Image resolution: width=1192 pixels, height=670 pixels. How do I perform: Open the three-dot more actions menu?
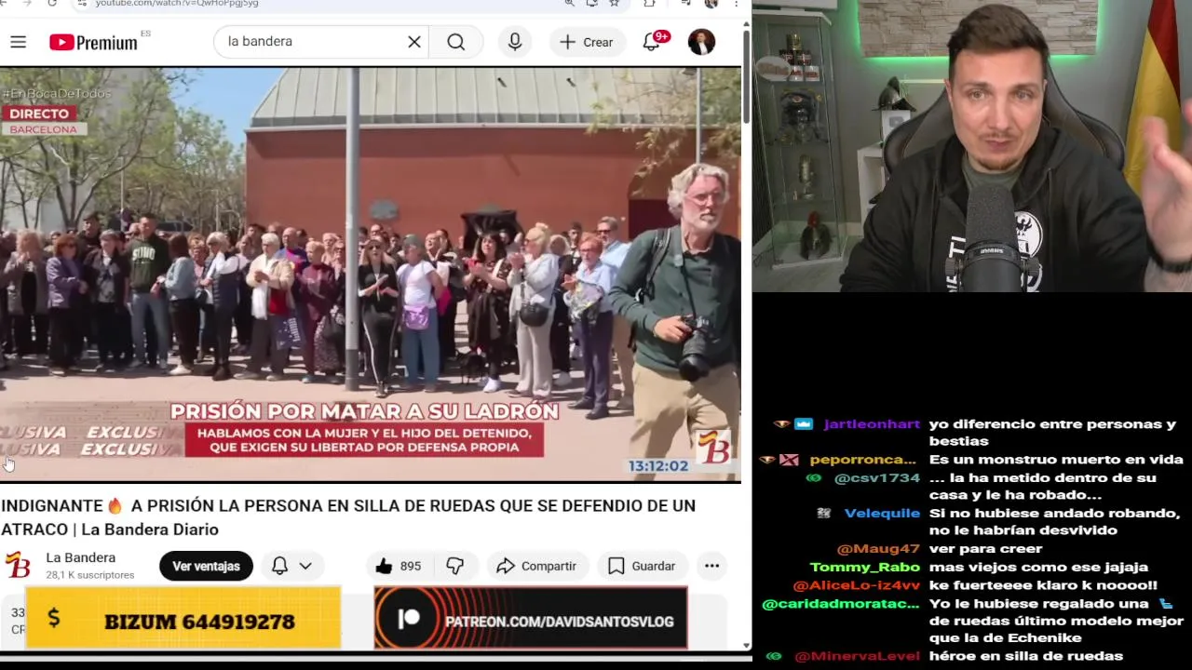click(x=711, y=566)
